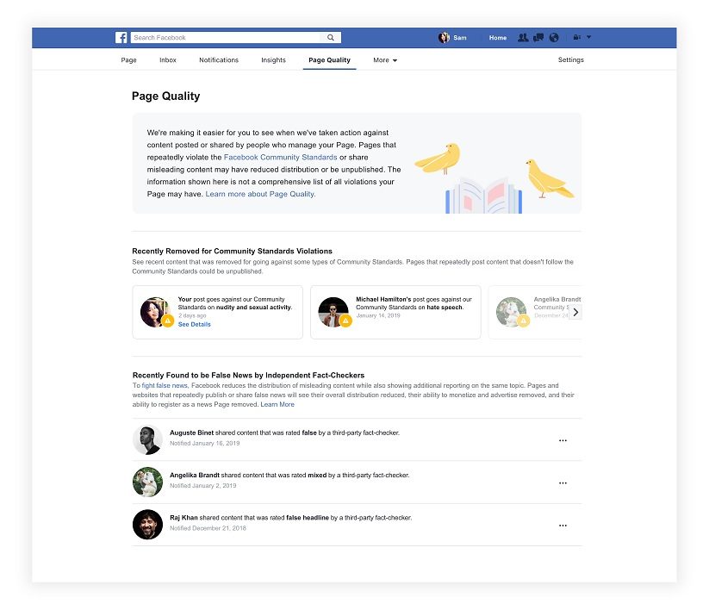The image size is (709, 610).
Task: Click the Facebook logo icon
Action: tap(121, 38)
